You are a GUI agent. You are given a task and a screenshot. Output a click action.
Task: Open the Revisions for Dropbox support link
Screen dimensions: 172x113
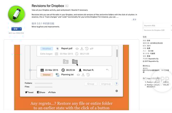click(x=154, y=30)
